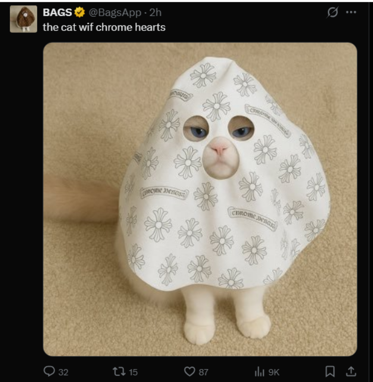
Task: Click the cat's pink nose in the photo
Action: pyautogui.click(x=219, y=149)
